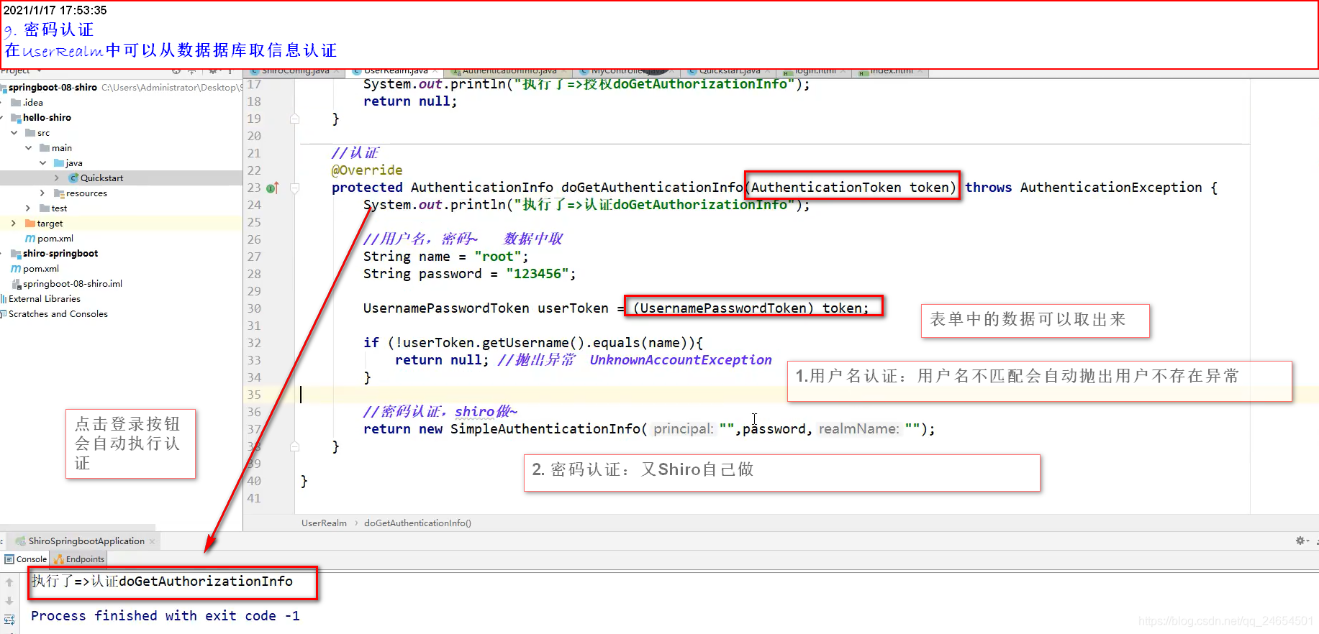Expand the resources folder chevron

[x=42, y=193]
